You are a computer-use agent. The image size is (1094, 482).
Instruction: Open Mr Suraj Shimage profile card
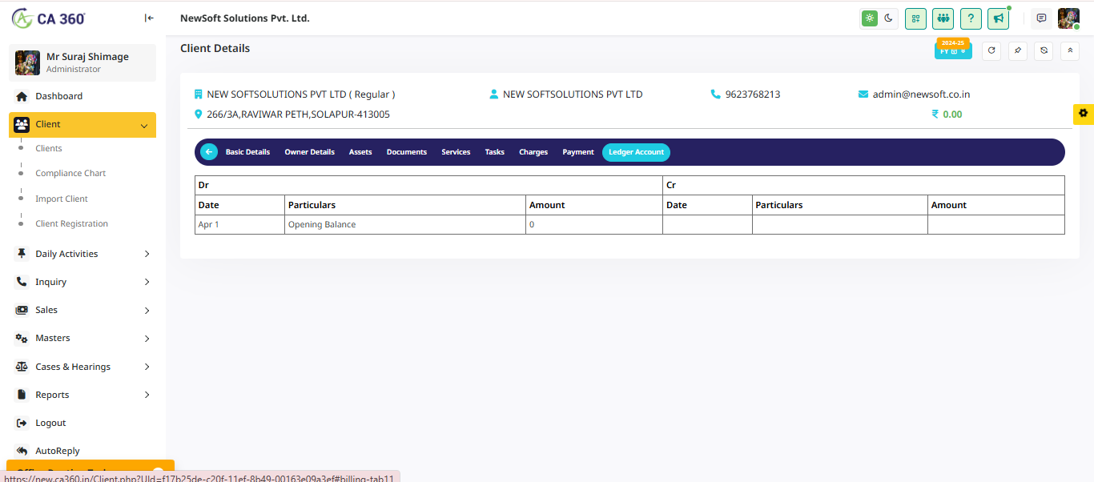pos(82,62)
